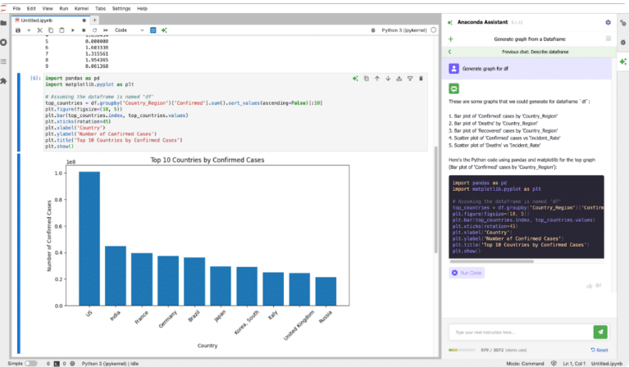Click inside code cell [6] editor
The height and width of the screenshot is (367, 629).
tap(235, 112)
